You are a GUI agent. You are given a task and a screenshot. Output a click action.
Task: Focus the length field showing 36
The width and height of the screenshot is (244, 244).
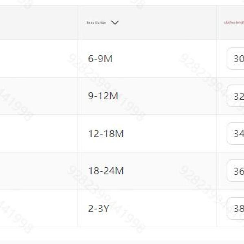pyautogui.click(x=236, y=171)
